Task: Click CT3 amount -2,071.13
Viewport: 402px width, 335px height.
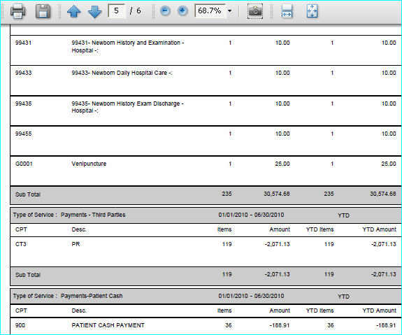Action: tap(277, 244)
